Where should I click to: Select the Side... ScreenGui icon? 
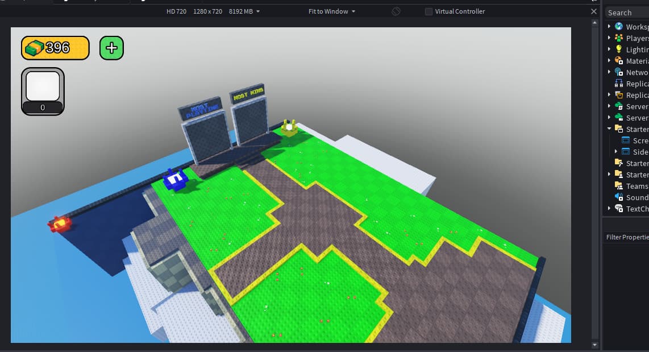(x=626, y=152)
